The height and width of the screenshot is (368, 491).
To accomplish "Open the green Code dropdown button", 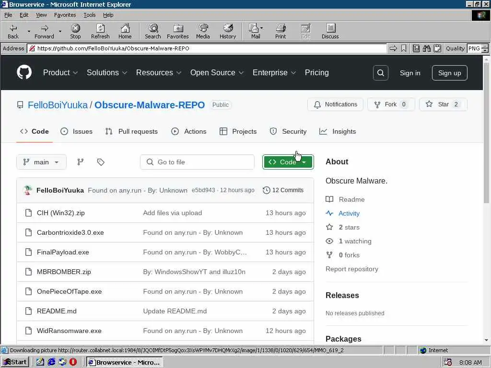I will (x=288, y=162).
